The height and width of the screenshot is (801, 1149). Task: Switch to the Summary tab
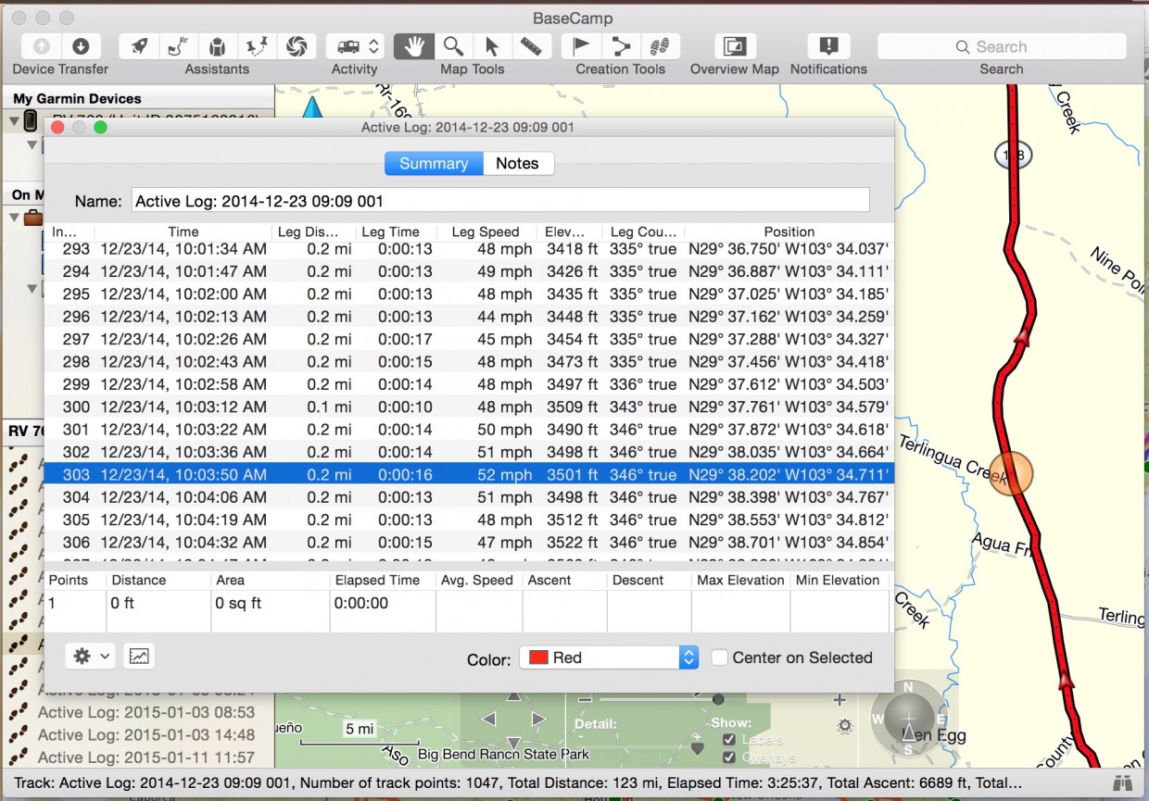click(x=434, y=164)
